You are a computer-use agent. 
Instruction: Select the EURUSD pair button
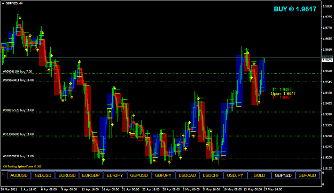click(67, 175)
